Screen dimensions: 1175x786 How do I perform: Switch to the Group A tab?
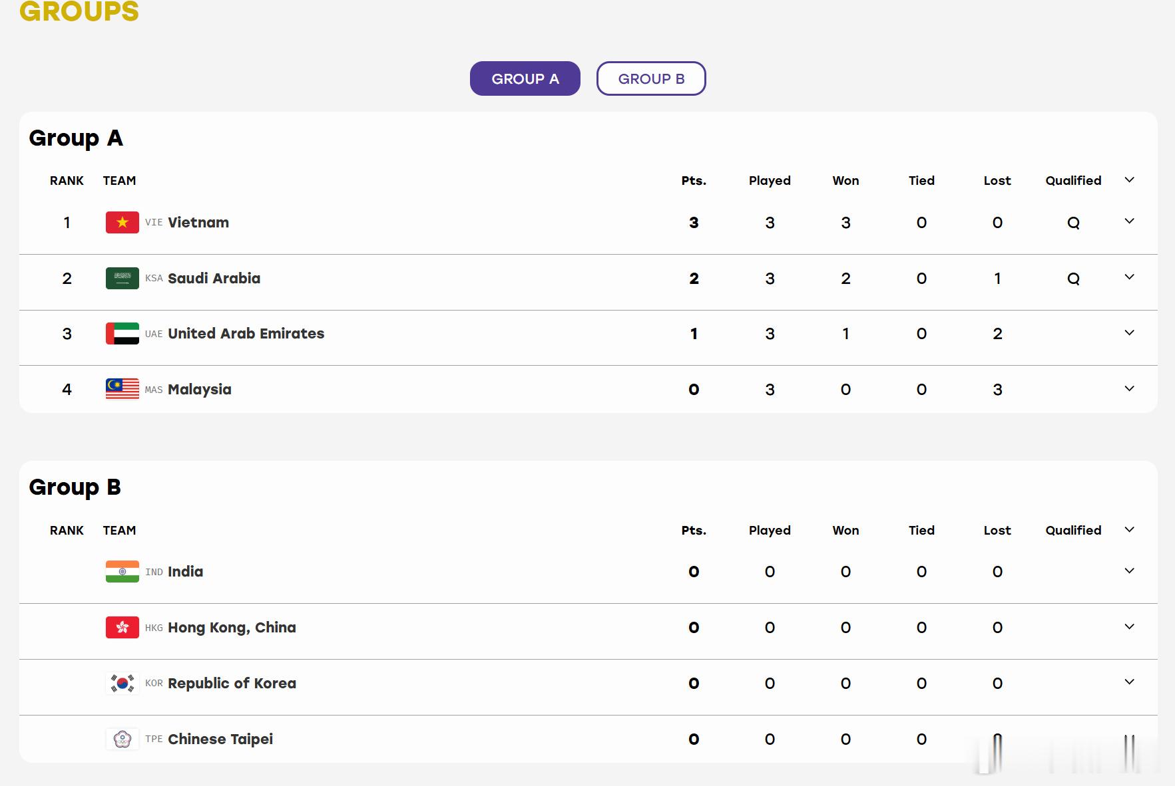[x=525, y=78]
